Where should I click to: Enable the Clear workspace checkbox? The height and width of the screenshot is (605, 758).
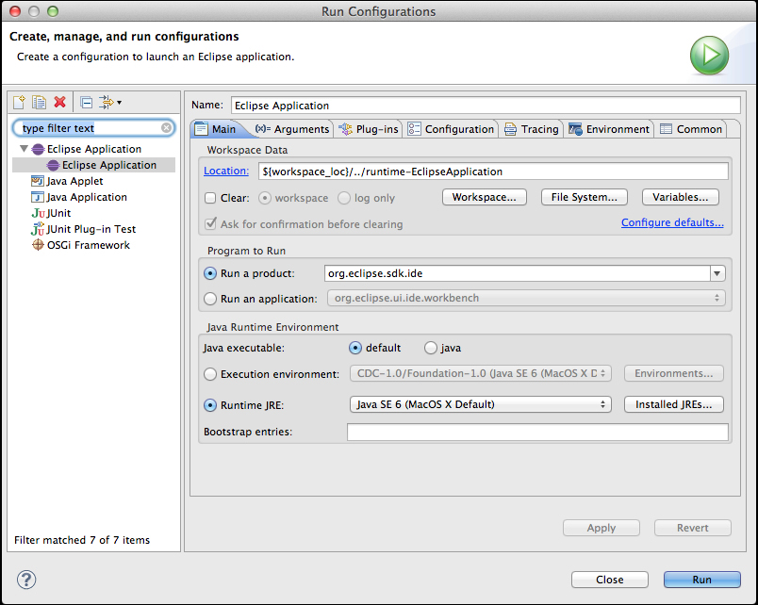(210, 198)
